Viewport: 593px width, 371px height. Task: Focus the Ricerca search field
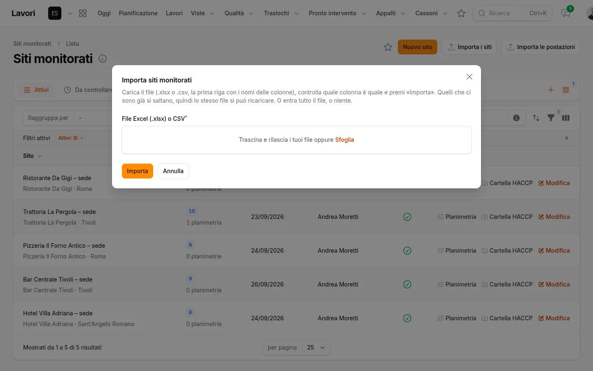click(x=512, y=13)
